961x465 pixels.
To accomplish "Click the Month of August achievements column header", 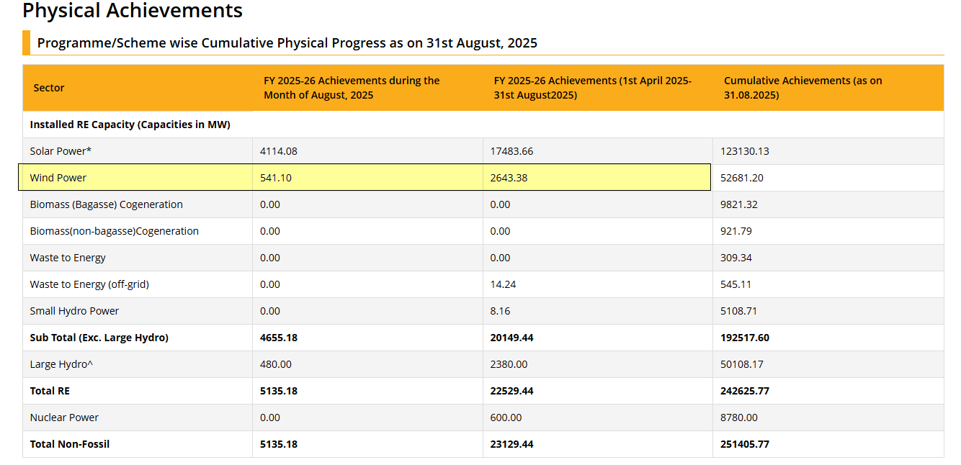I will pyautogui.click(x=352, y=88).
